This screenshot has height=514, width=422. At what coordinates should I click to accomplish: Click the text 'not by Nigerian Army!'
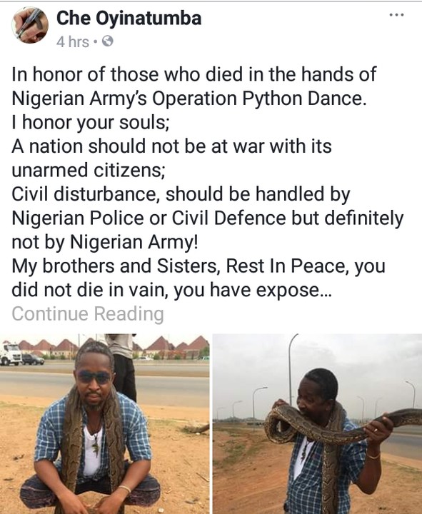click(105, 242)
